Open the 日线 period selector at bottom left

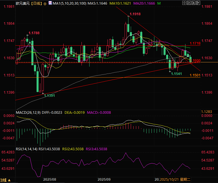click(6, 180)
